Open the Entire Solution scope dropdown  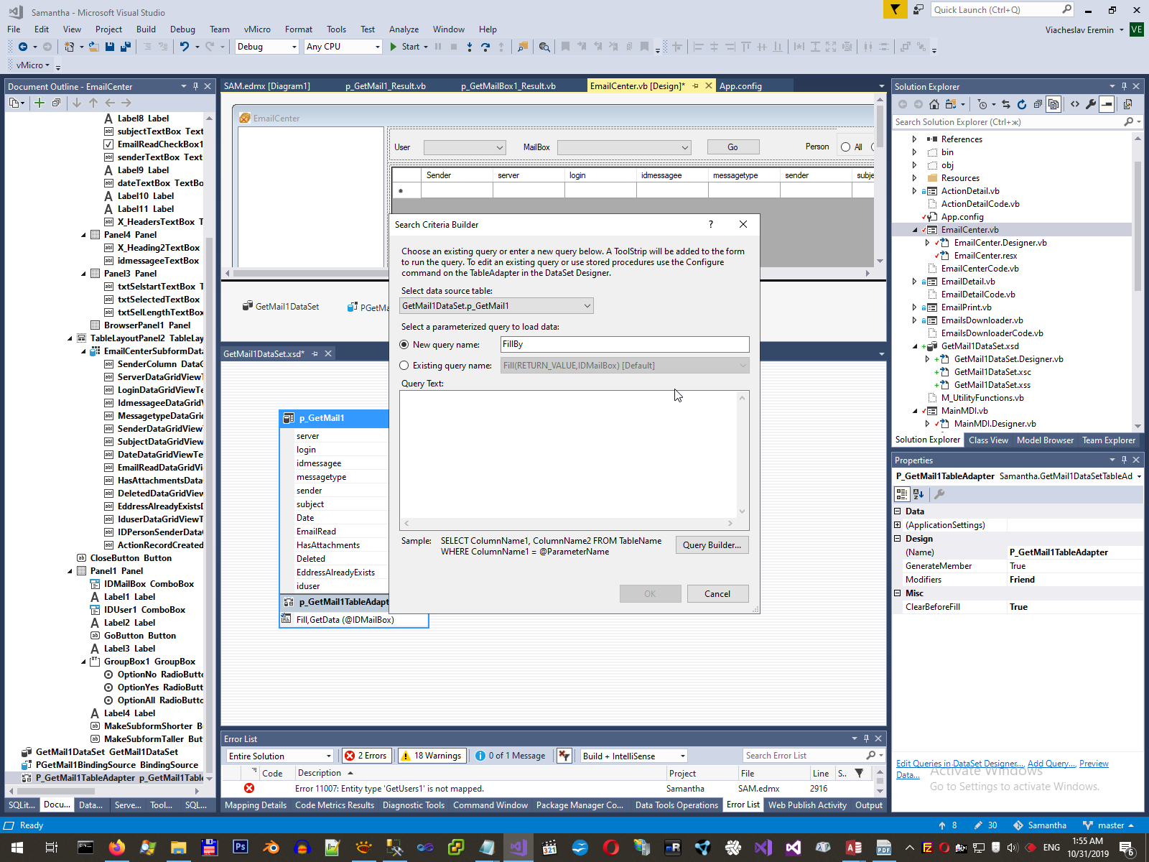[x=281, y=756]
